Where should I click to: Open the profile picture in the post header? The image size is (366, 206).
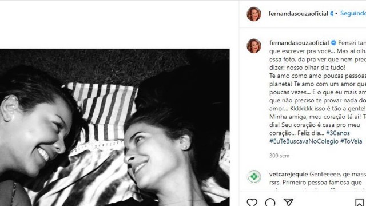254,14
